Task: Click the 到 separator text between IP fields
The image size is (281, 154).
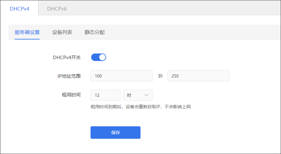Action: 160,76
